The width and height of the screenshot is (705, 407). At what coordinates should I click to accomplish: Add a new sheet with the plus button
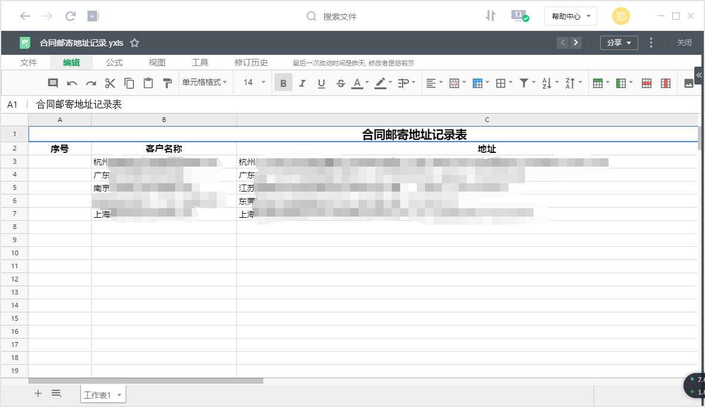38,393
